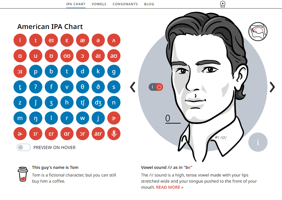Pick the /ʌ/ vowel circle

pyautogui.click(x=114, y=40)
